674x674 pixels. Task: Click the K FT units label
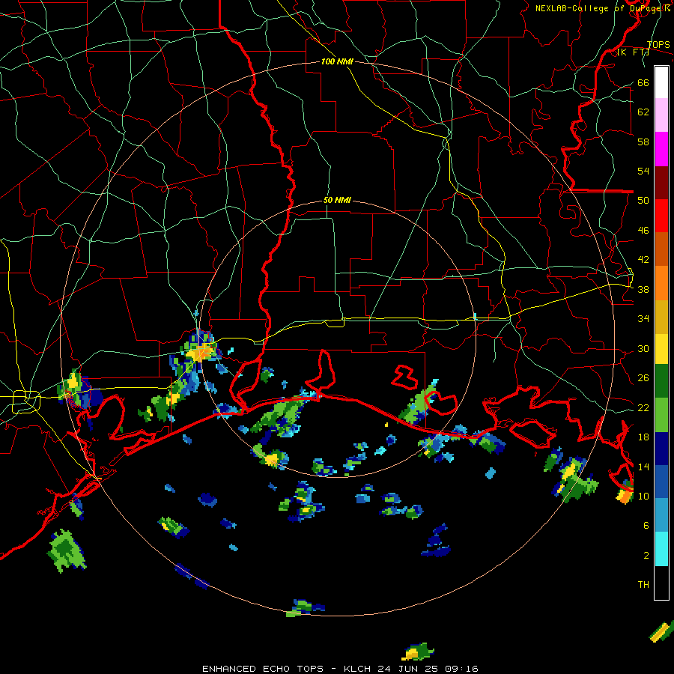coord(633,52)
